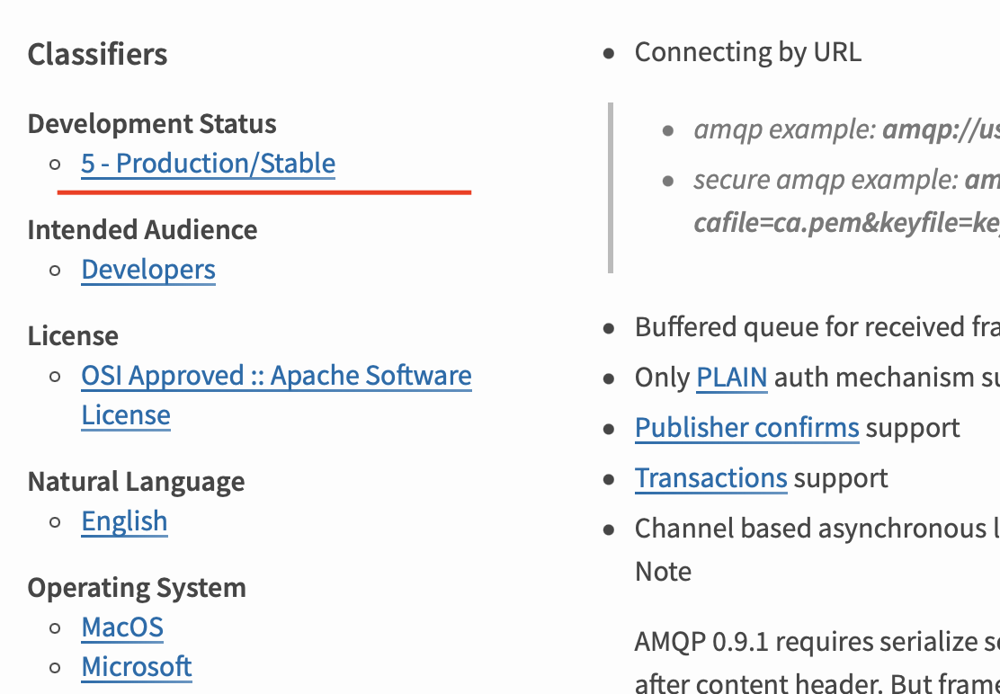
Task: Open the "5 - Production/Stable" development status link
Action: click(x=208, y=164)
